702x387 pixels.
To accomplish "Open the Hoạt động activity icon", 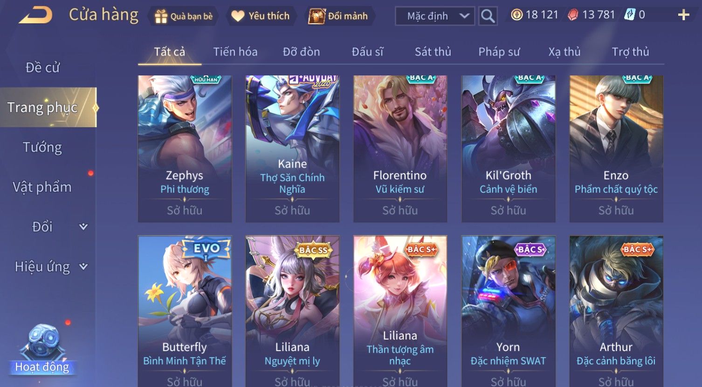I will pyautogui.click(x=42, y=349).
